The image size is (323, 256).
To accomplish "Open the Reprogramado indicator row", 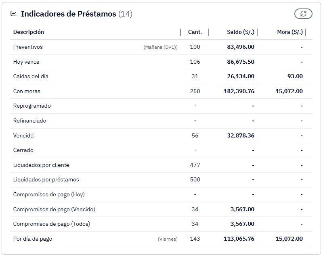I will tap(31, 106).
